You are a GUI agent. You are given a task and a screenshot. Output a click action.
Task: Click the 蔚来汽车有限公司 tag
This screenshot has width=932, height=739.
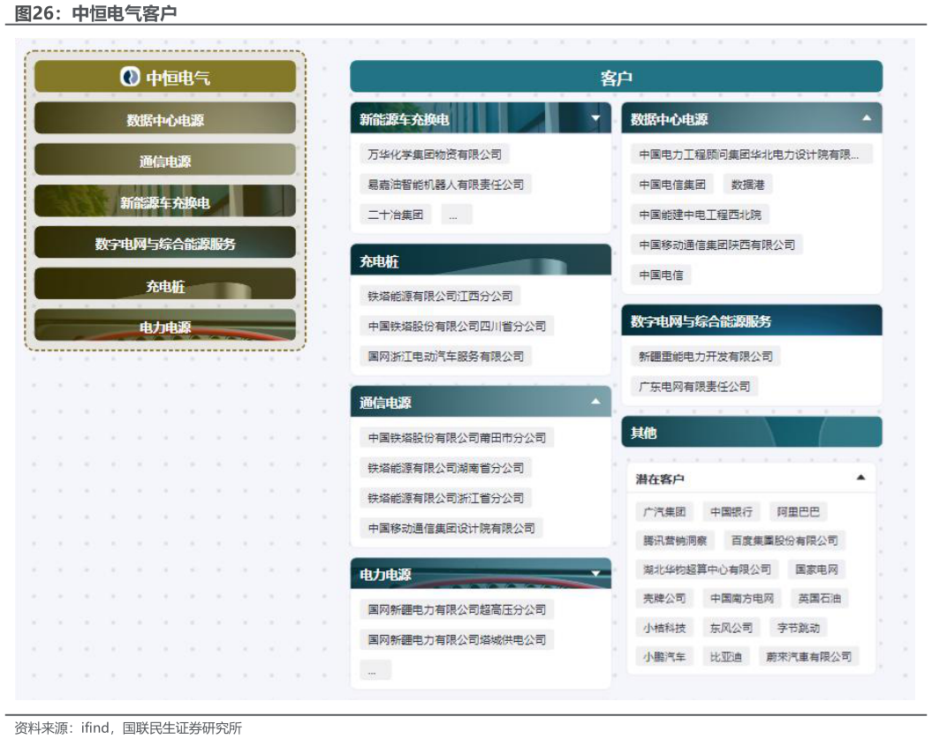pos(808,657)
